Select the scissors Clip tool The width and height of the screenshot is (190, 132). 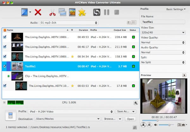(x=53, y=12)
